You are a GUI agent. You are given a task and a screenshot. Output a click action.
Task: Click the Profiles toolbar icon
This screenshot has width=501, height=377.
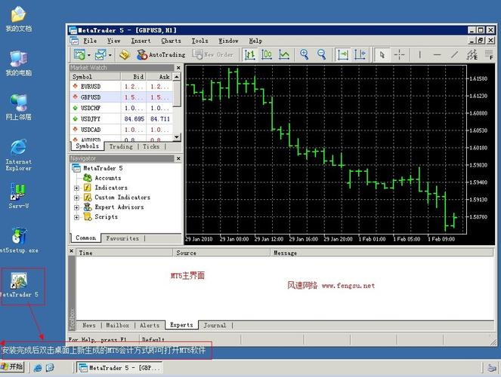click(x=101, y=55)
